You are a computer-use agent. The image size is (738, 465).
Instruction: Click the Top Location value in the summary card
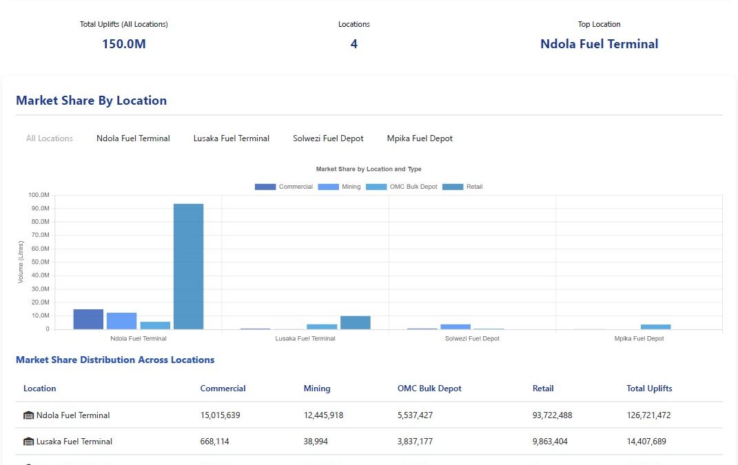[599, 44]
